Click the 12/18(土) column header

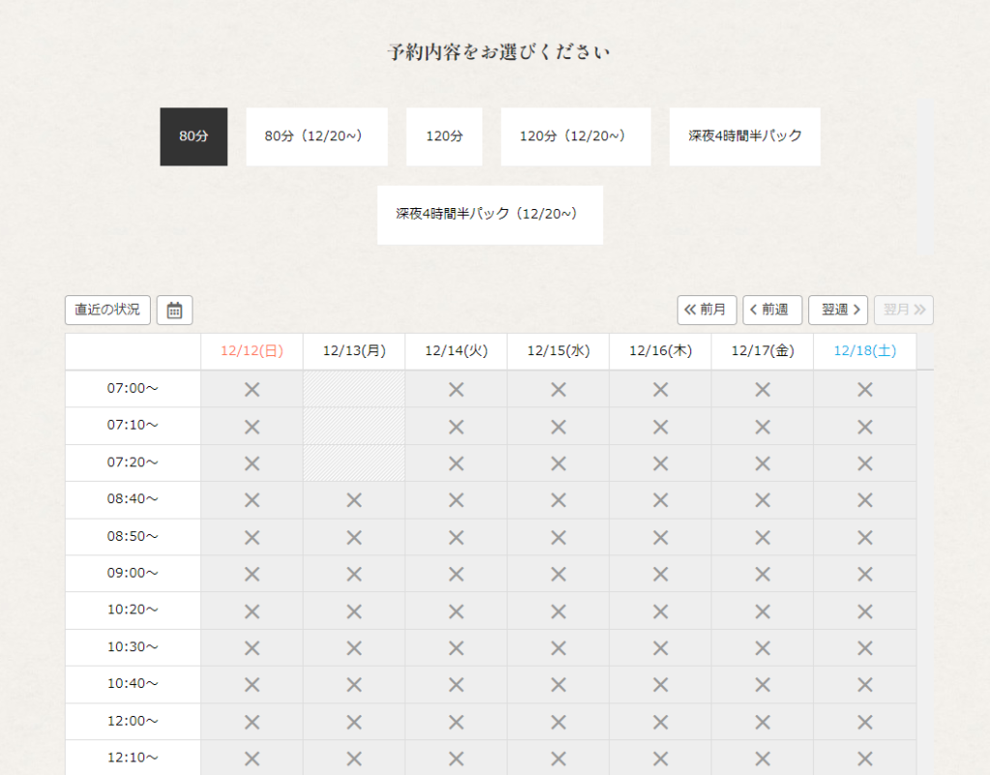865,351
